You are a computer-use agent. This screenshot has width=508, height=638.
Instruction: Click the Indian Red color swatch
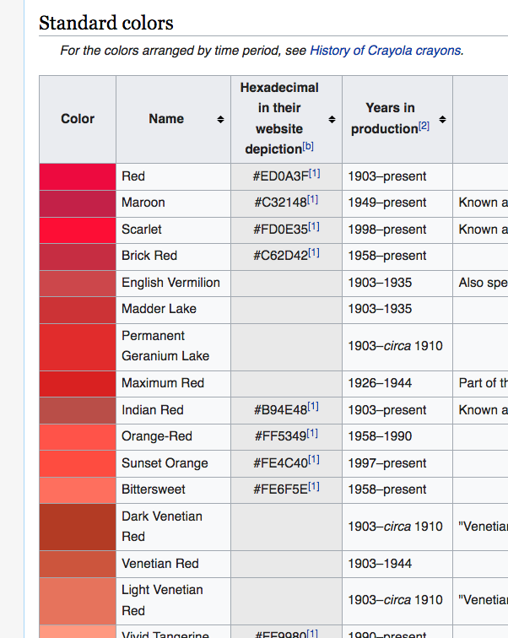[x=78, y=410]
